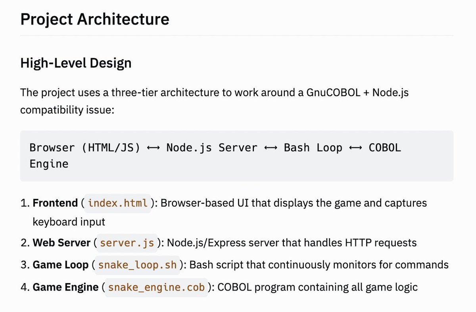Click 'Node.js Server' in the code block
Image resolution: width=476 pixels, height=312 pixels.
[x=212, y=148]
